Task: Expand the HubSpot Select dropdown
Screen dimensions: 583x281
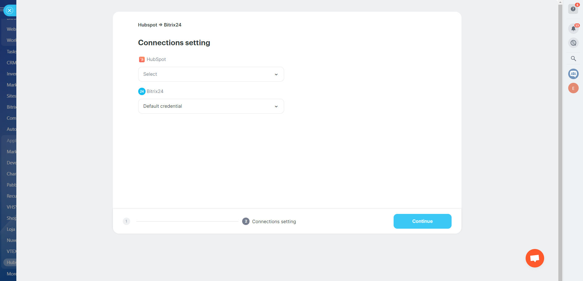Action: 211,74
